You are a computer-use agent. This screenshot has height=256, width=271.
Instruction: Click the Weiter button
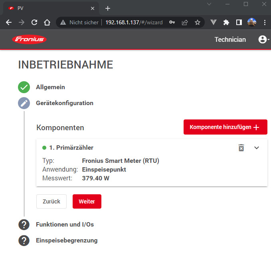tap(87, 201)
